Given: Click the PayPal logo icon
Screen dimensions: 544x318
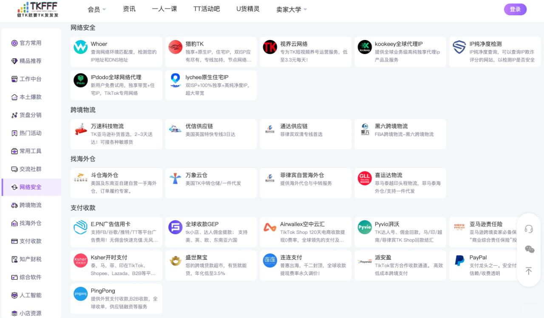Looking at the screenshot, I should (x=459, y=261).
